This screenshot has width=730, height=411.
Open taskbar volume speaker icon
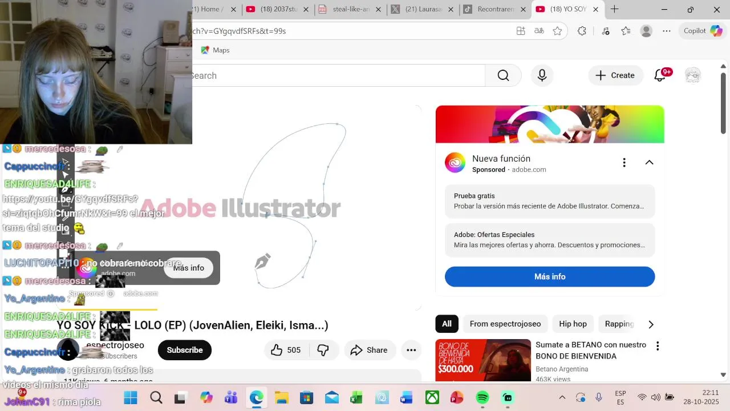point(656,397)
